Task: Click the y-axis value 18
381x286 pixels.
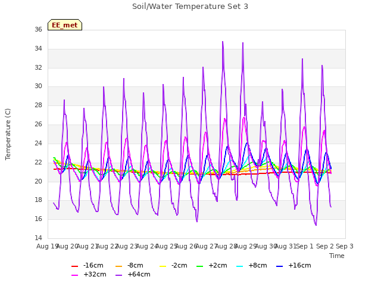Action: pyautogui.click(x=38, y=200)
